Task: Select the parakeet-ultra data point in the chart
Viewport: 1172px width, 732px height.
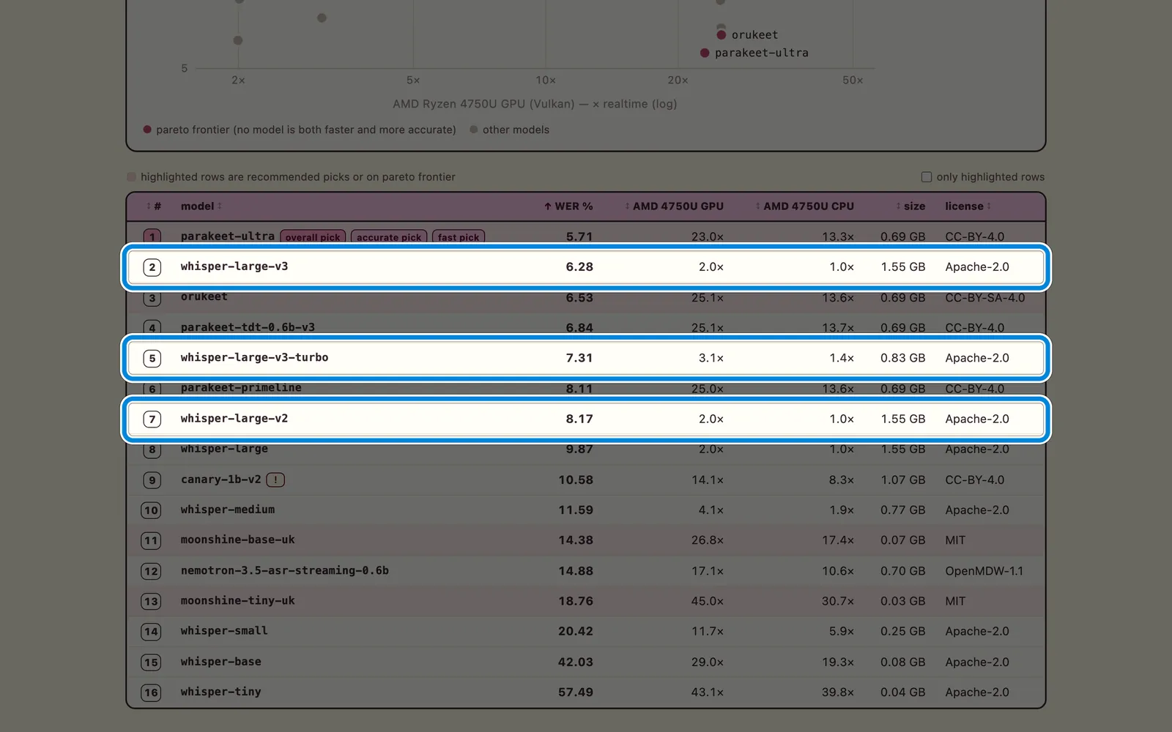Action: 705,53
